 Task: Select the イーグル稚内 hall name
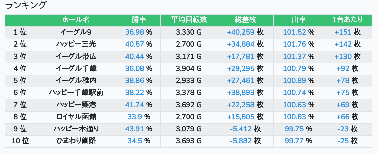[x=76, y=80]
